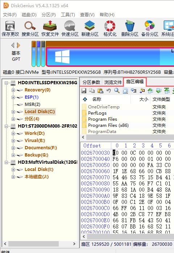
Task: Click the 保存更改 (Save changes) toolbar icon
Action: [10, 29]
